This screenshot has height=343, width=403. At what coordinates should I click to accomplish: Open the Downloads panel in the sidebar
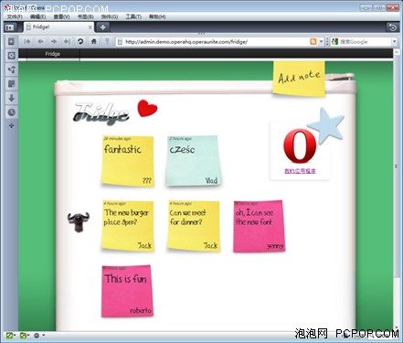point(12,98)
